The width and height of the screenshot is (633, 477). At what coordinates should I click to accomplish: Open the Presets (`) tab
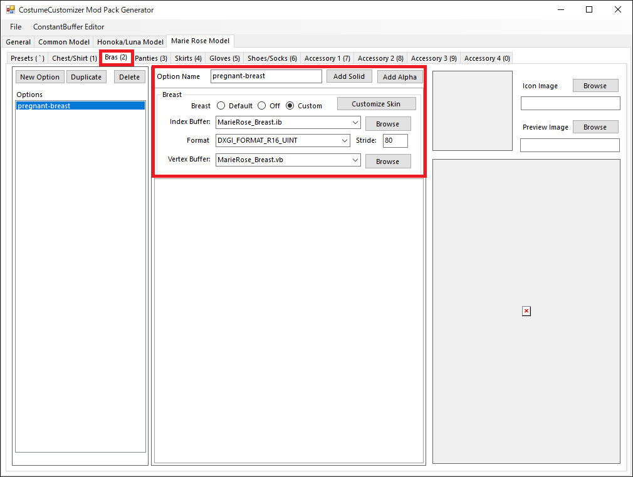tap(28, 58)
